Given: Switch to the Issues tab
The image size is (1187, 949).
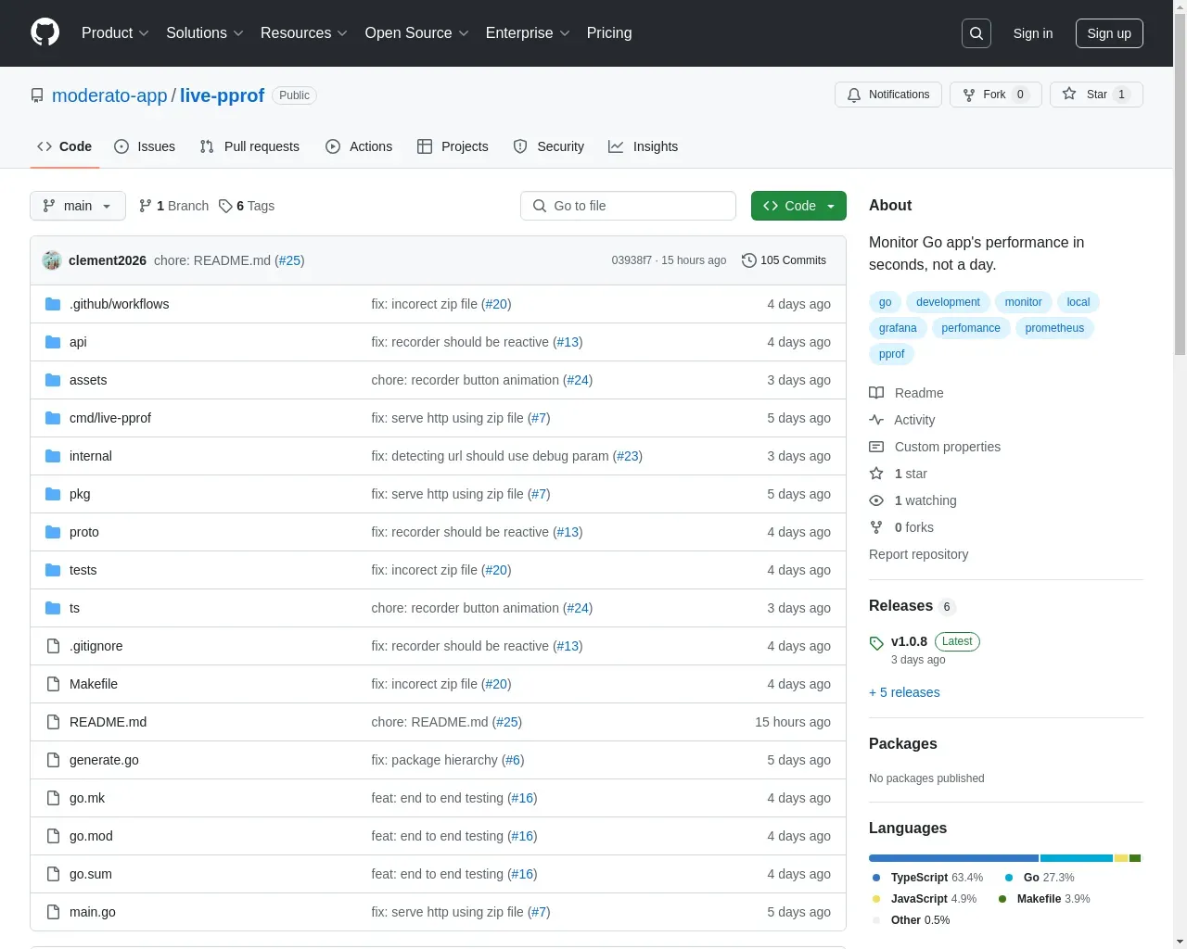Looking at the screenshot, I should click(145, 146).
